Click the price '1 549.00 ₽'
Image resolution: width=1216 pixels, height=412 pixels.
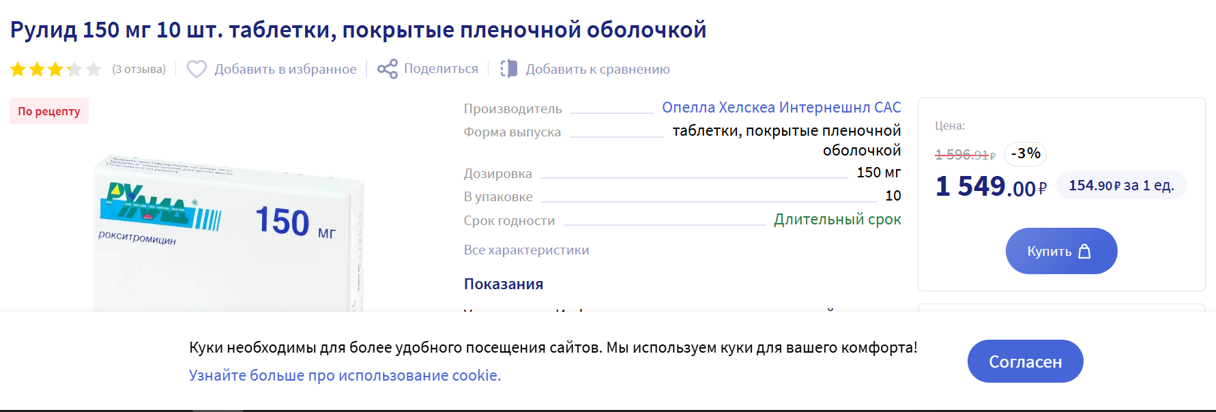(x=991, y=186)
